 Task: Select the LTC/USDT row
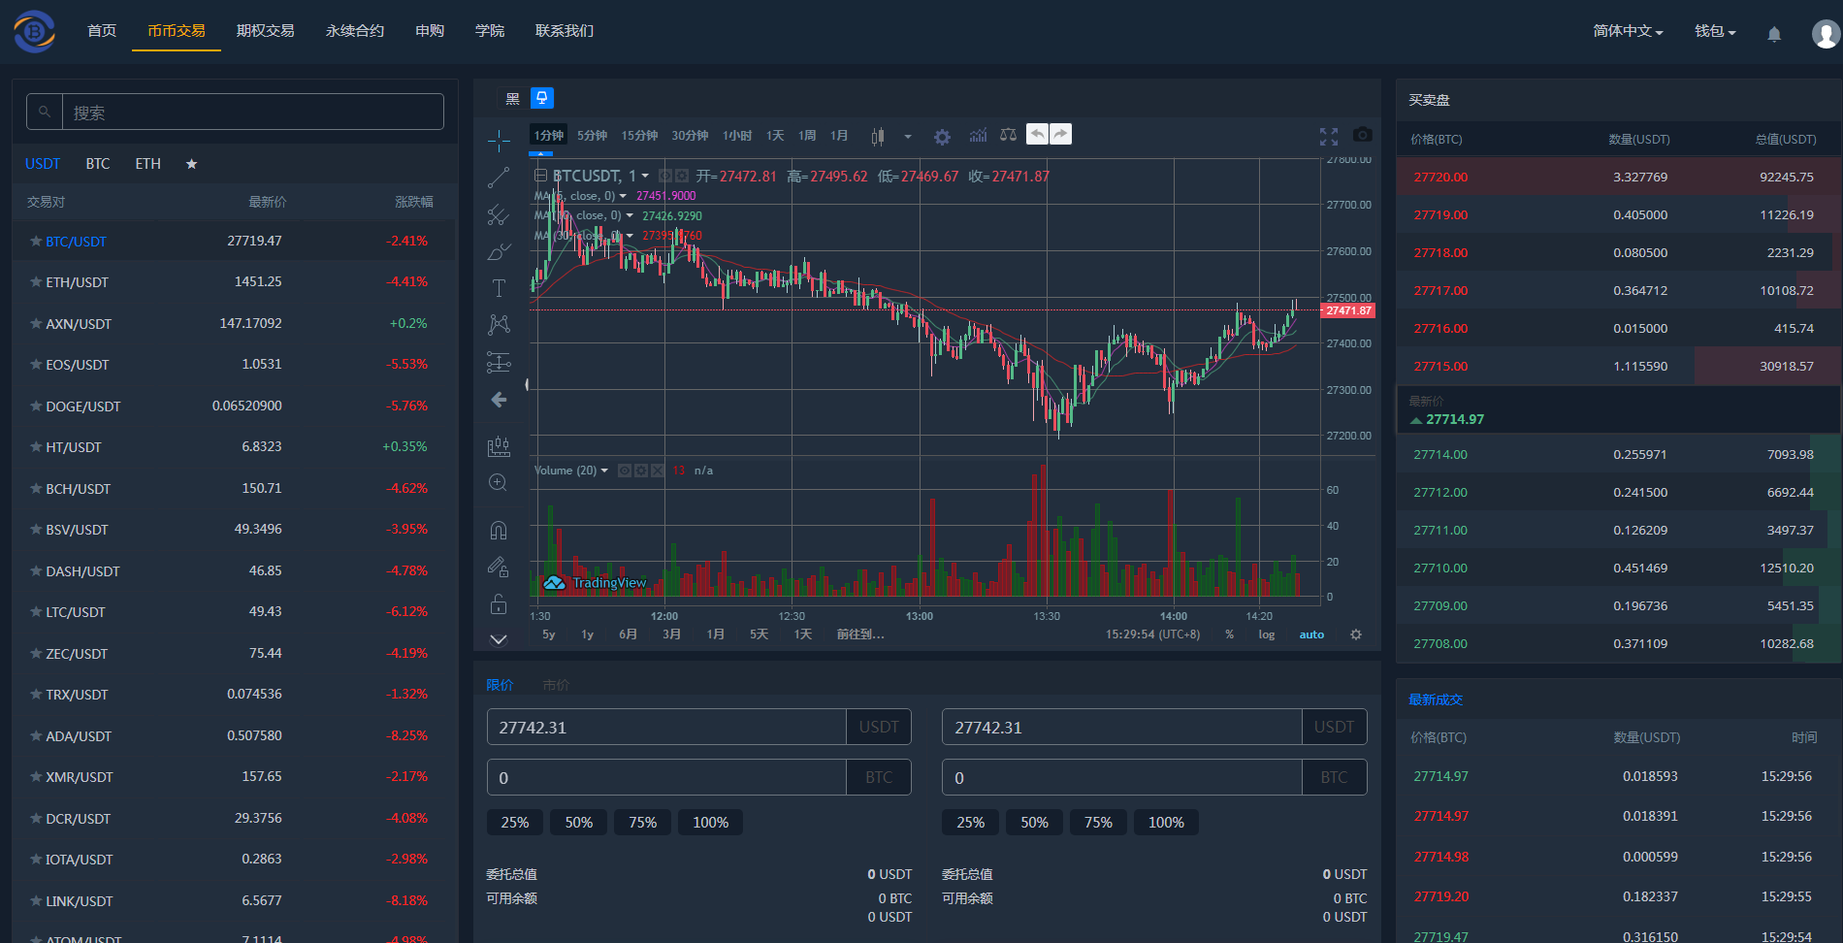tap(234, 612)
